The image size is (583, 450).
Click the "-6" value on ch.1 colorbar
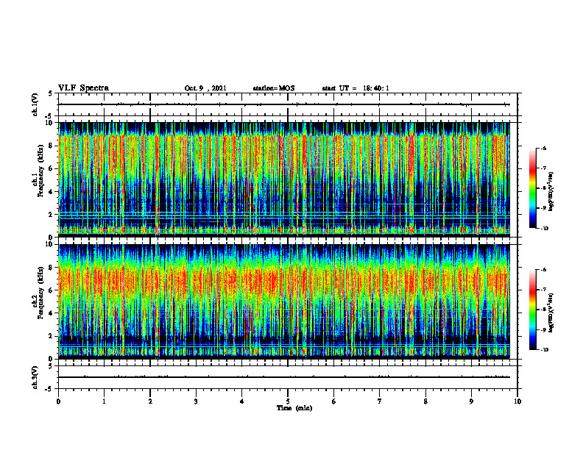[543, 148]
